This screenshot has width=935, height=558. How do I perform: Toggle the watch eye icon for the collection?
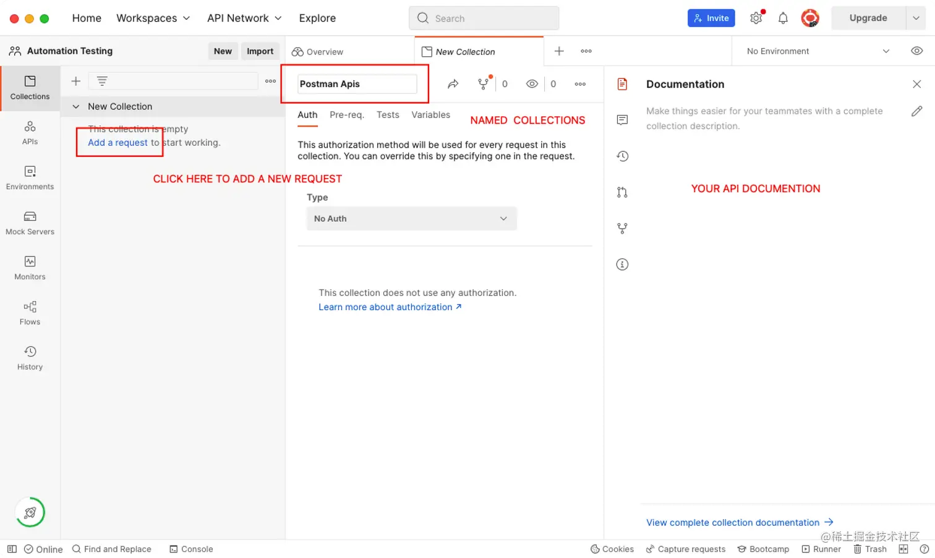tap(532, 84)
